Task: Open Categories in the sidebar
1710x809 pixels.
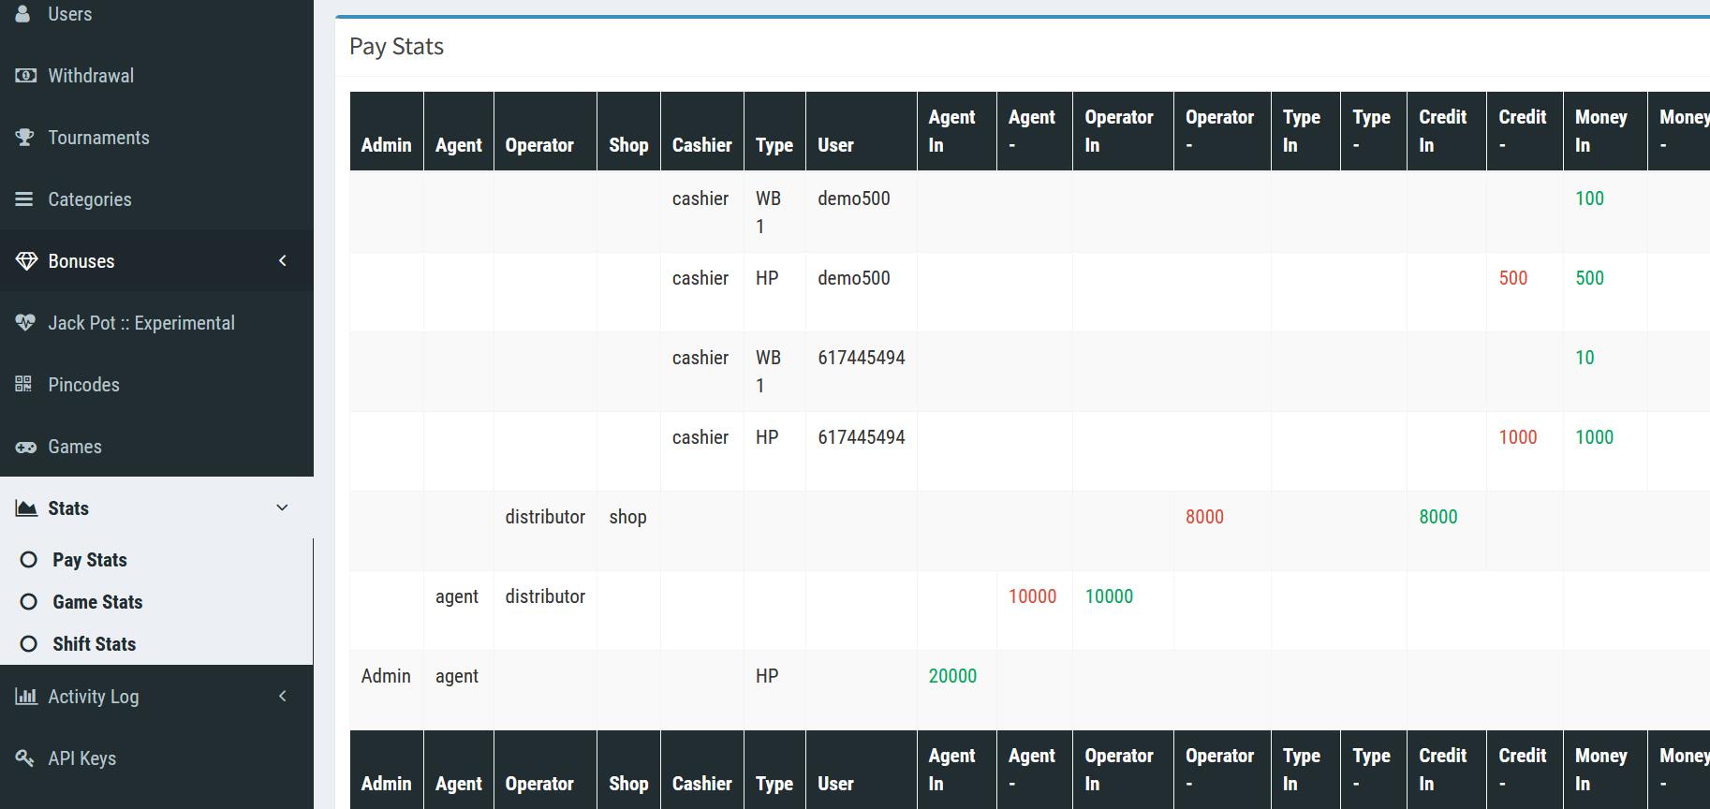Action: (156, 199)
